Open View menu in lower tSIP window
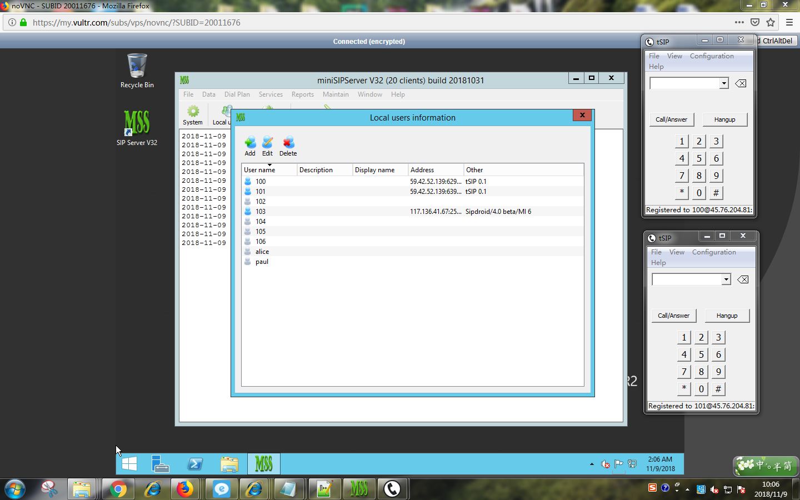Screen dimensions: 800x500 pos(677,252)
